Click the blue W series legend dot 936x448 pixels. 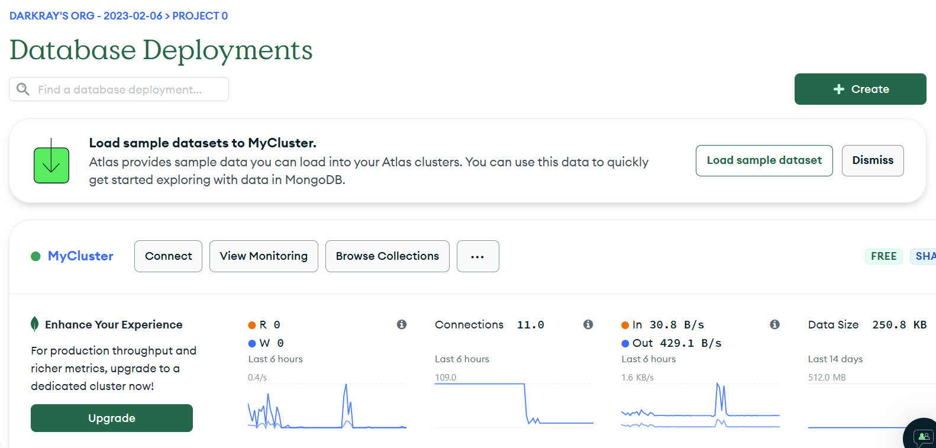(252, 343)
